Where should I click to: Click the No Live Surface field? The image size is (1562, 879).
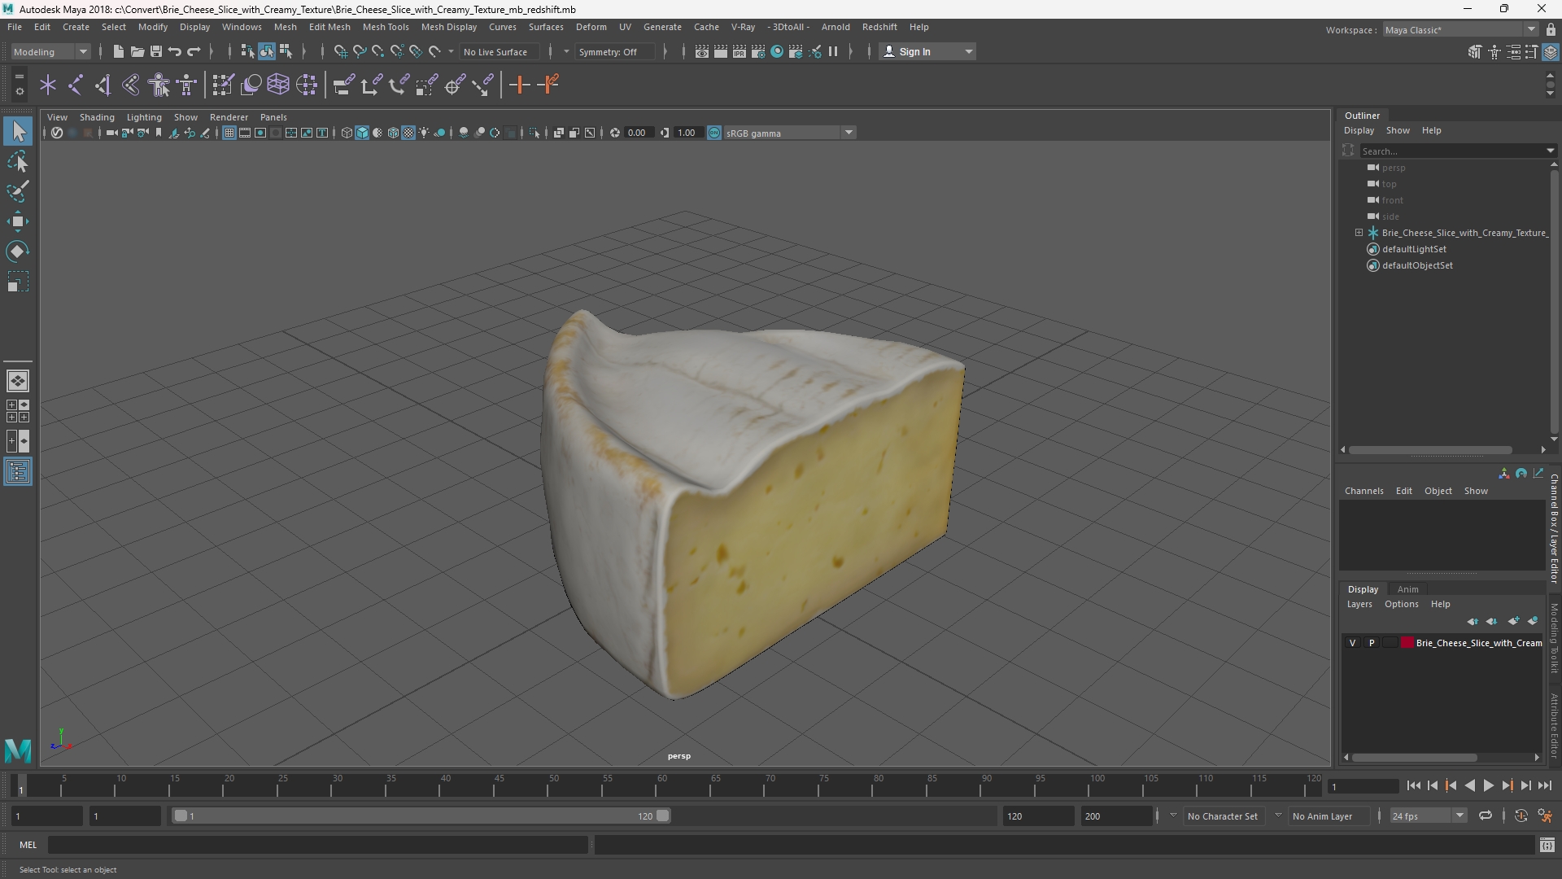pos(498,51)
